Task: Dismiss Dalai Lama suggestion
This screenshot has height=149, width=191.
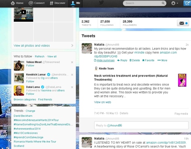Action: pos(72,87)
